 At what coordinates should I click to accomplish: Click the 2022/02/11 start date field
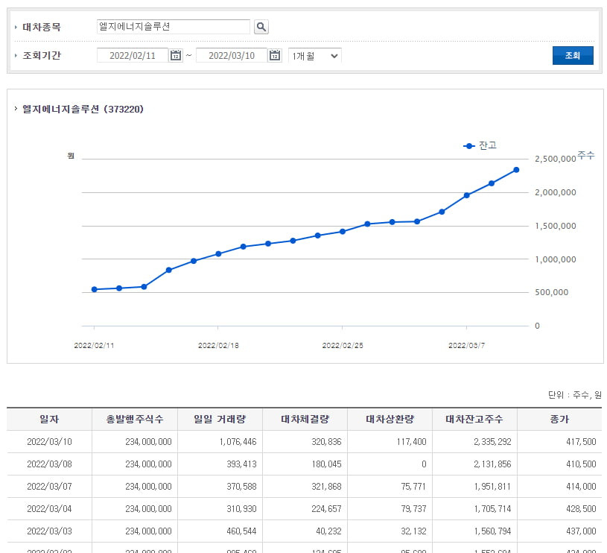133,55
